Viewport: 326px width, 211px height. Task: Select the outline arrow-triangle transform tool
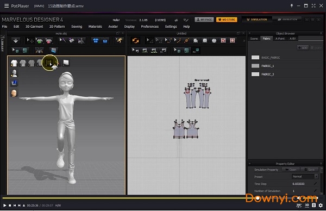click(x=159, y=40)
